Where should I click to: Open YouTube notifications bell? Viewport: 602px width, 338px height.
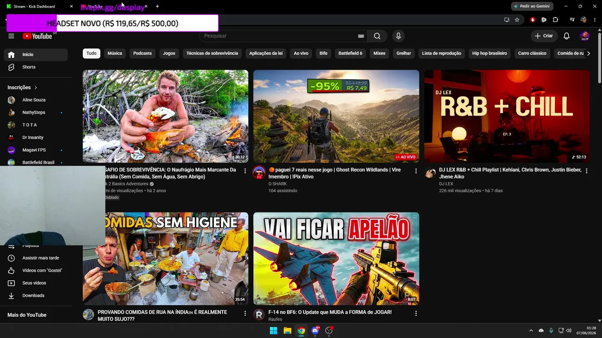pyautogui.click(x=567, y=36)
